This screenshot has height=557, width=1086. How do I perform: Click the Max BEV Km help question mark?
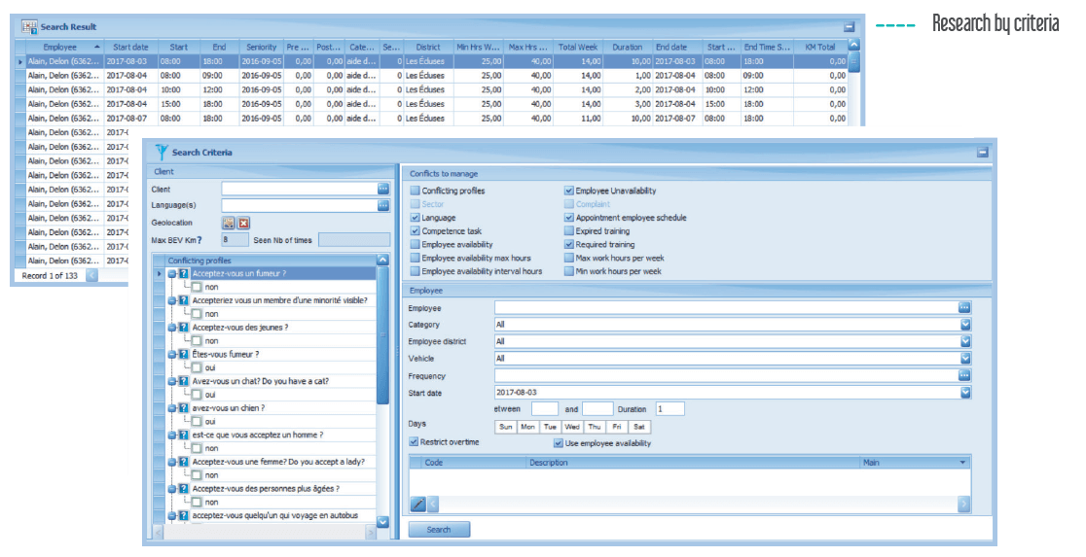(199, 240)
